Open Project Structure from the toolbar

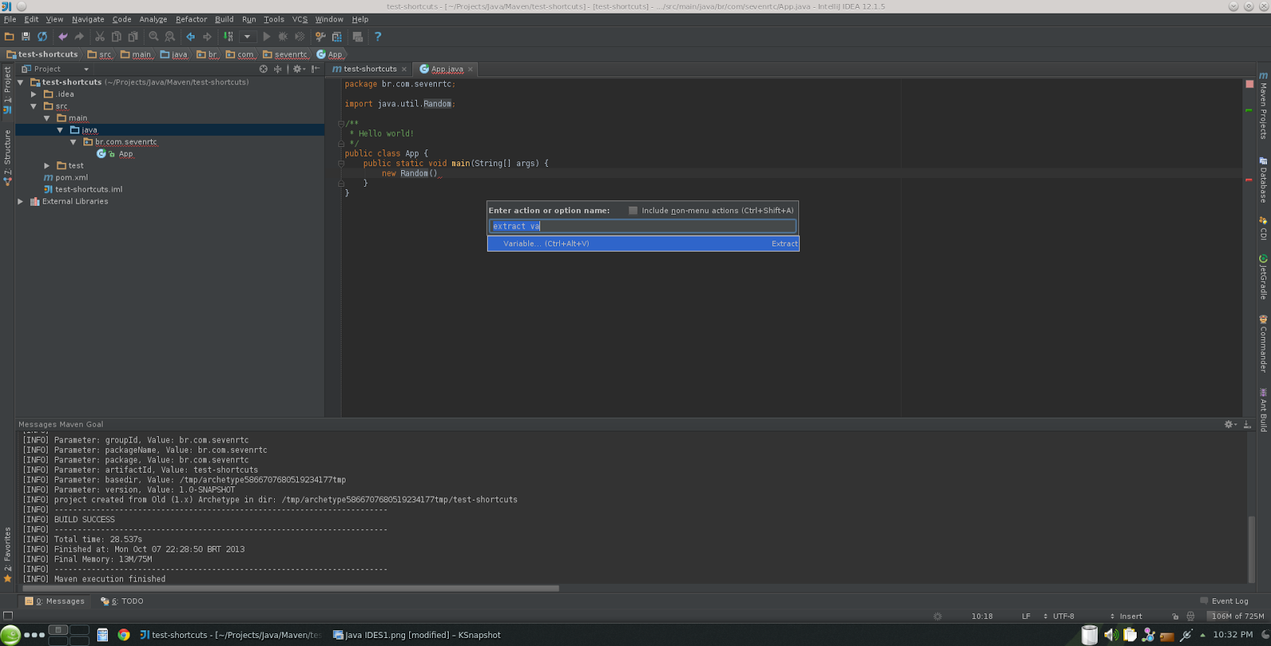coord(337,37)
